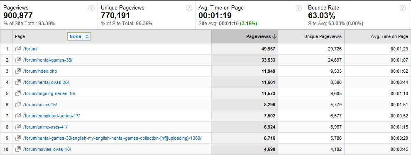Open the /forum/completed-series-17/ link

[x=51, y=116]
